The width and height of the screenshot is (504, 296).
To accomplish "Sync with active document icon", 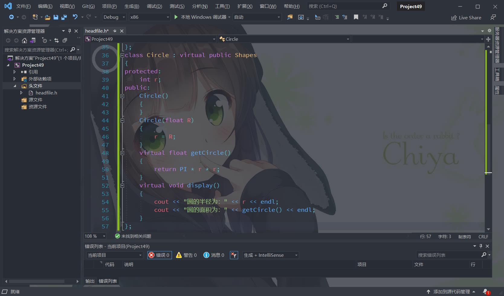I will click(x=56, y=40).
